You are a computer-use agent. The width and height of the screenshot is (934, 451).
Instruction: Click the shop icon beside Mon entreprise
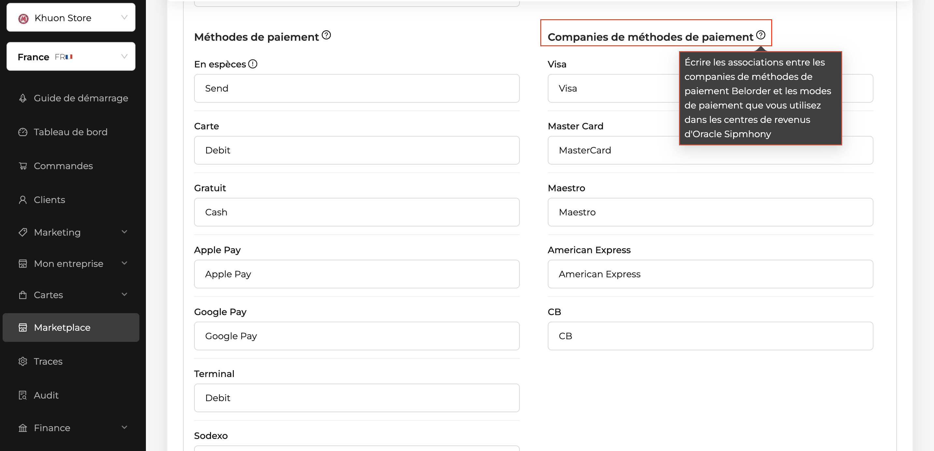[23, 264]
